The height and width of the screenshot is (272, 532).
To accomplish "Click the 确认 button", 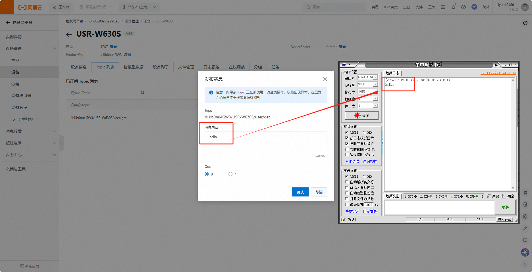I will tap(300, 192).
